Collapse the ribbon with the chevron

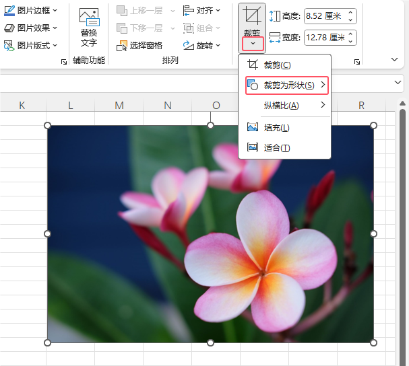pos(394,60)
